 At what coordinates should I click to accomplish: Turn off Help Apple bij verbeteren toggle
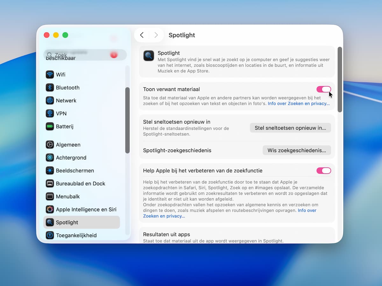(323, 171)
